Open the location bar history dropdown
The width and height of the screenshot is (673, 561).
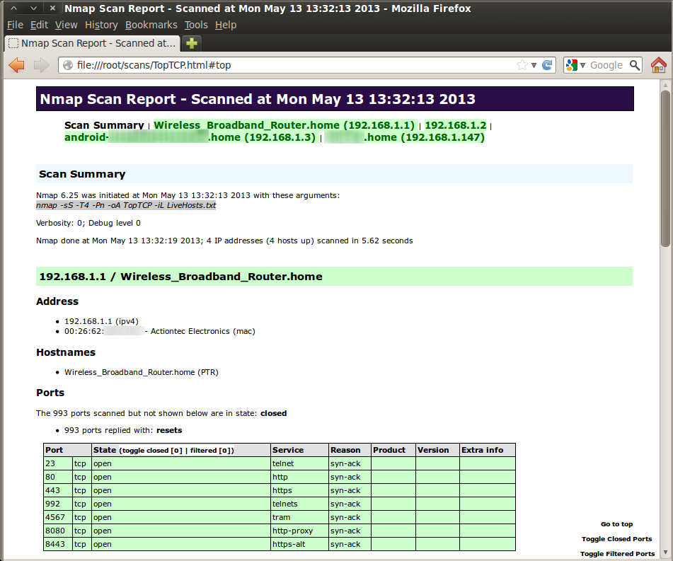tap(533, 64)
